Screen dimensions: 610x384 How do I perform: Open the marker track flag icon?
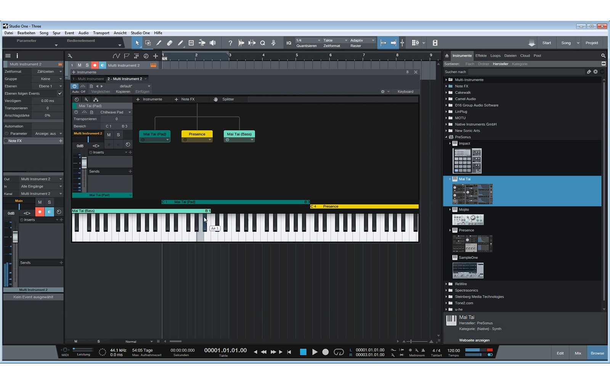127,56
